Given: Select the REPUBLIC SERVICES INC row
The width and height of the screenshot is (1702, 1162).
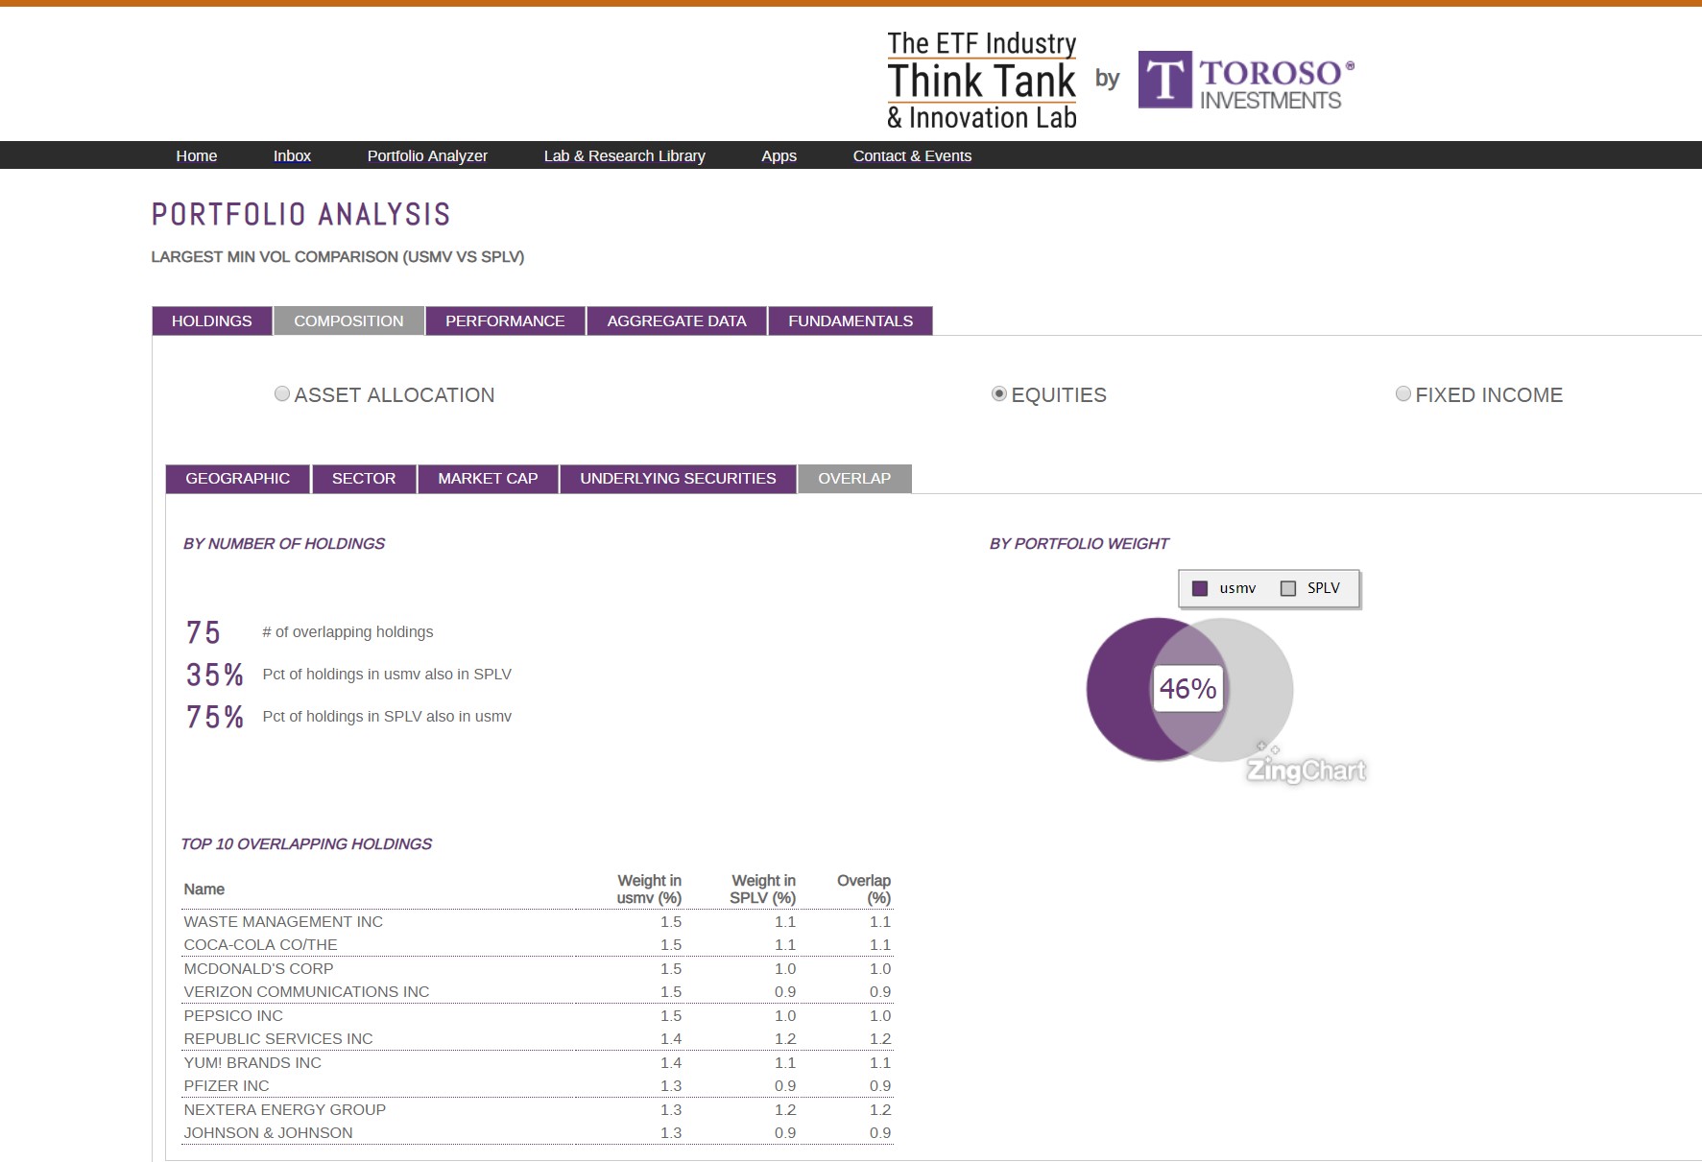Looking at the screenshot, I should pyautogui.click(x=538, y=1039).
